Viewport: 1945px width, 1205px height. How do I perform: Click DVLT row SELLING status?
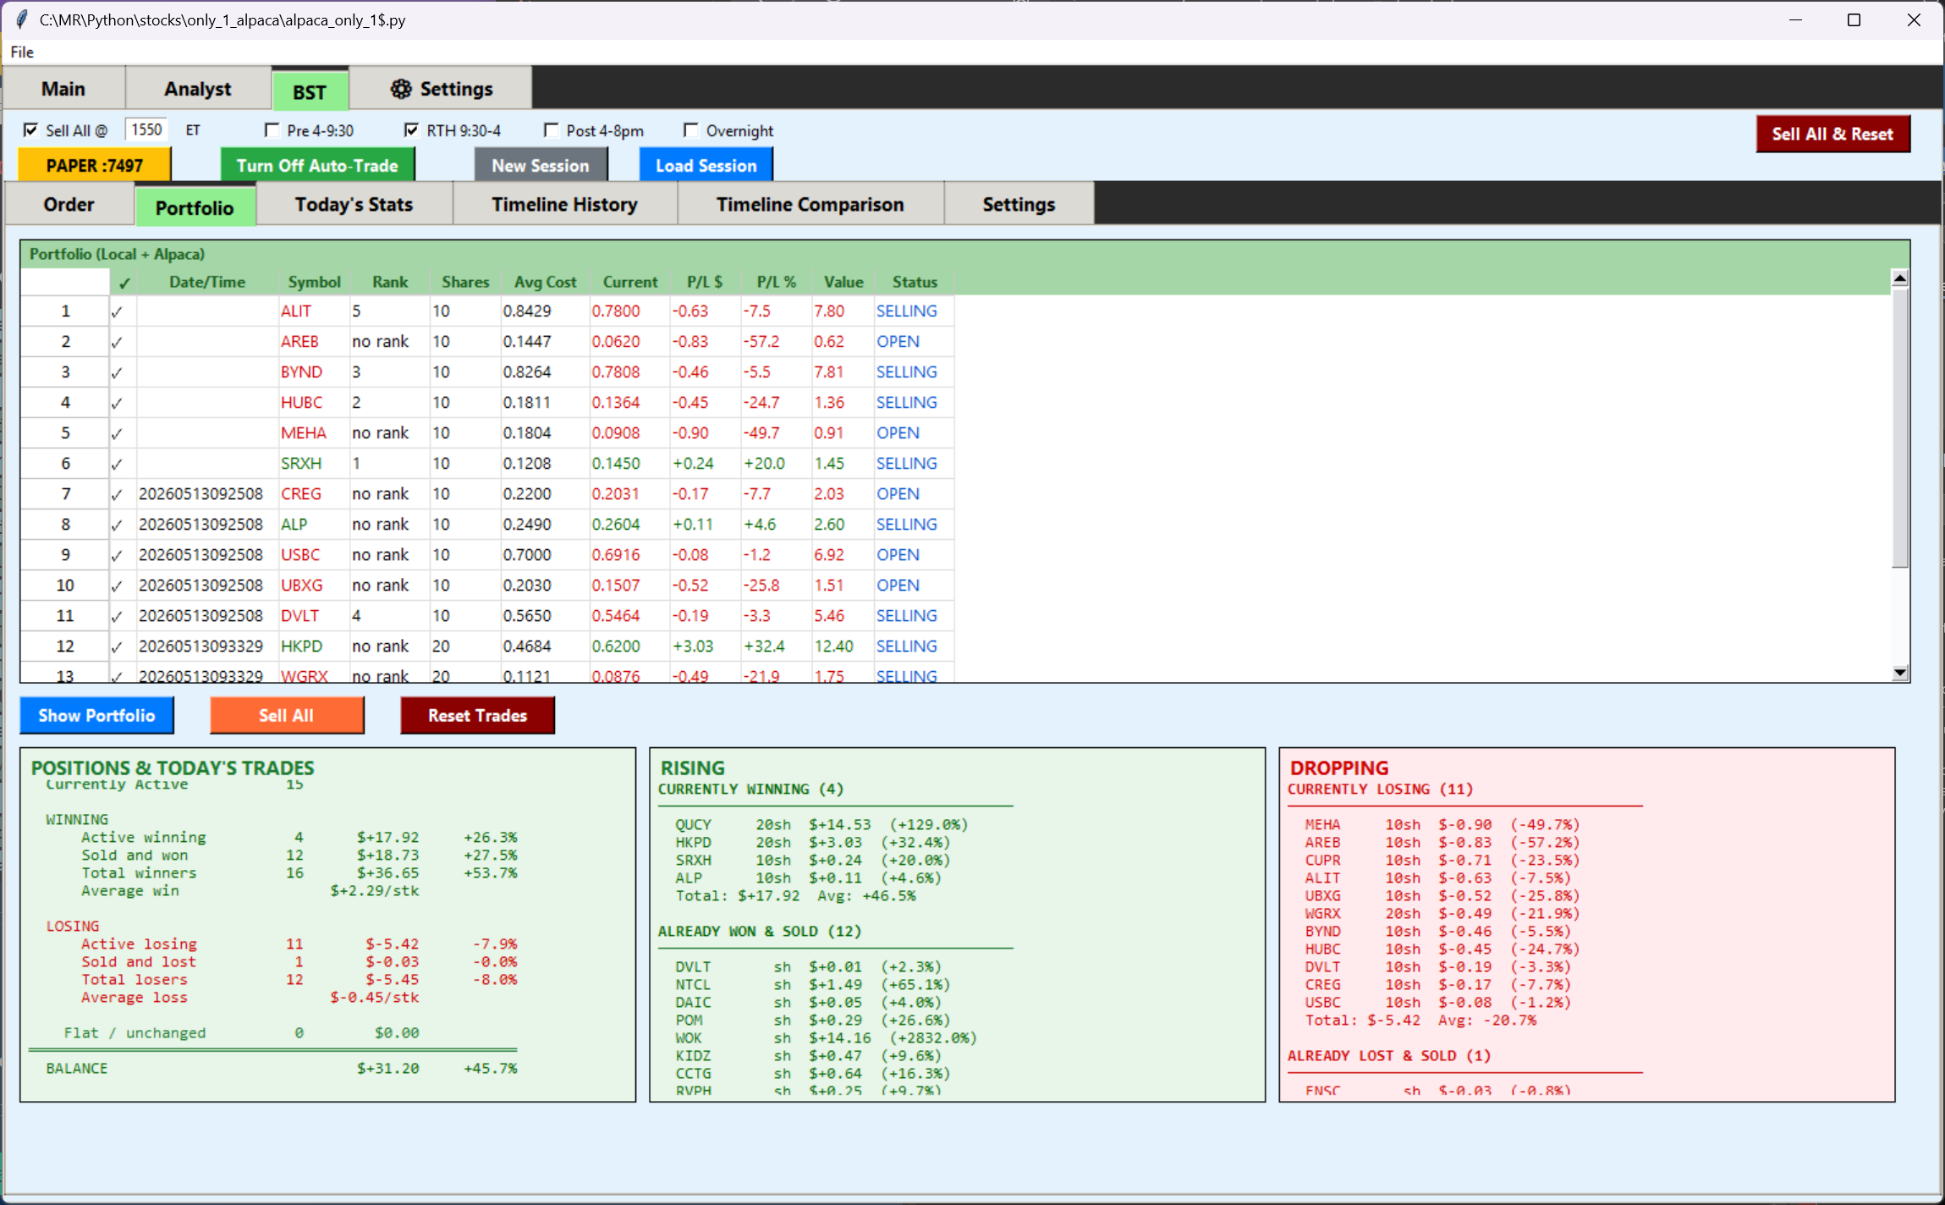click(x=906, y=616)
